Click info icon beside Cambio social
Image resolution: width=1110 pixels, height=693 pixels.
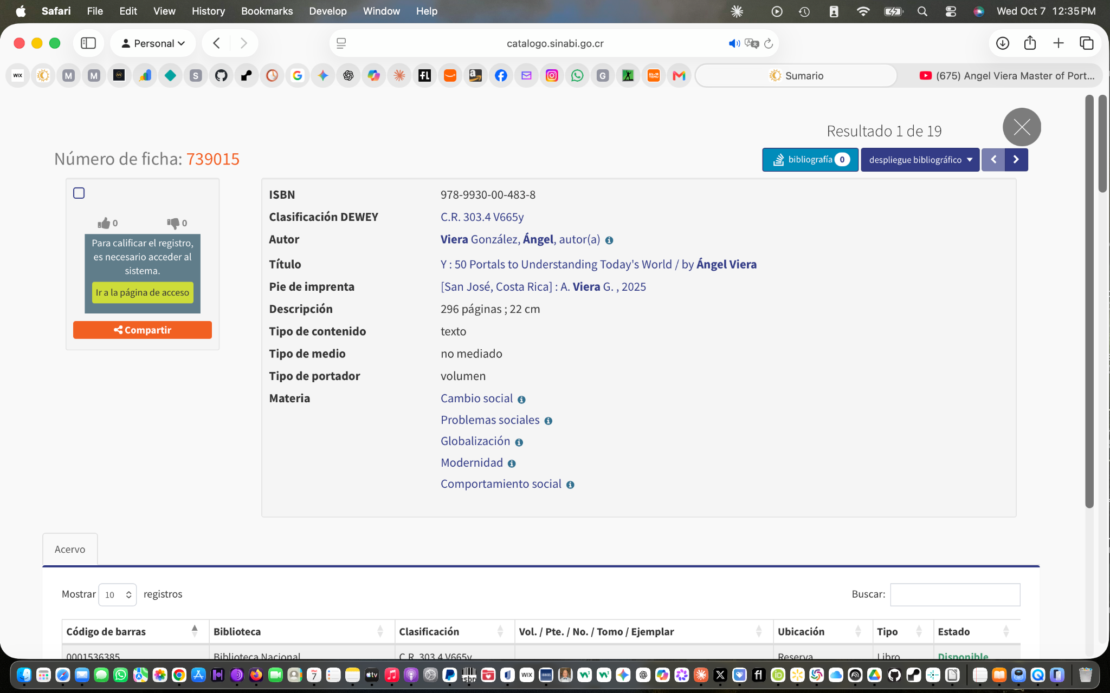pyautogui.click(x=521, y=400)
